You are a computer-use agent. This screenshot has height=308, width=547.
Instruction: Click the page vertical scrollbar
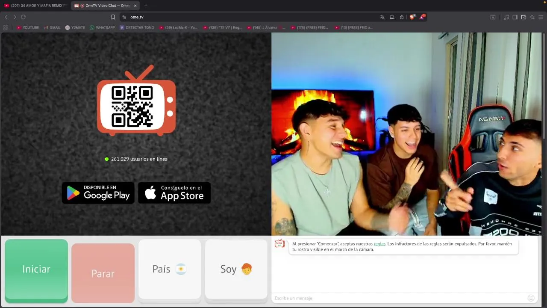point(544,86)
